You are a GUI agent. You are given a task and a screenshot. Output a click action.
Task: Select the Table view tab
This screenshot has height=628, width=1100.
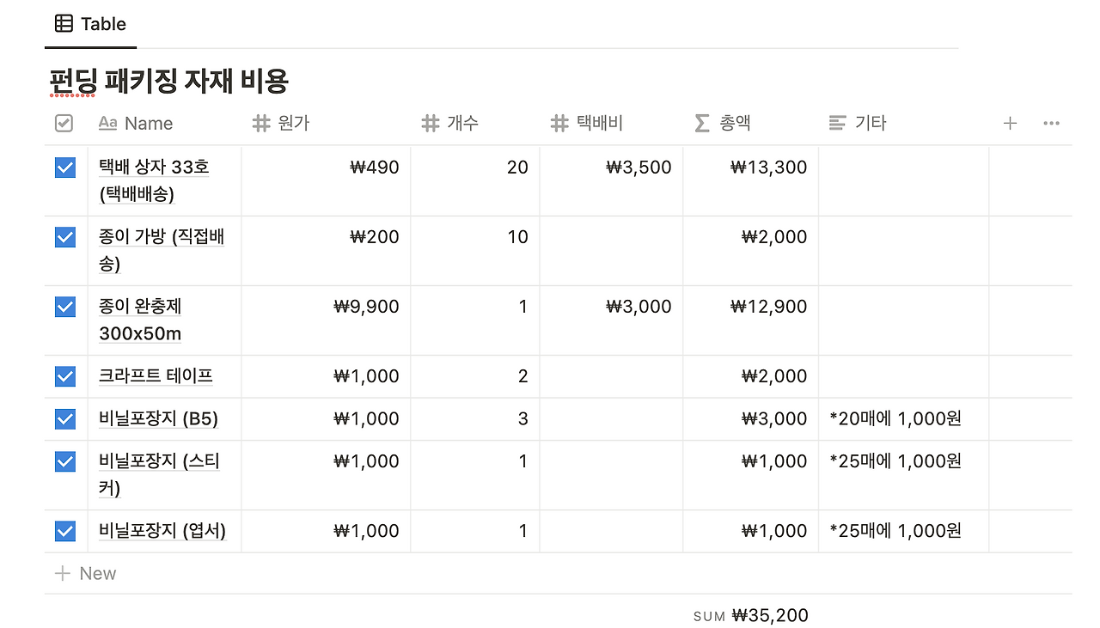click(x=90, y=24)
